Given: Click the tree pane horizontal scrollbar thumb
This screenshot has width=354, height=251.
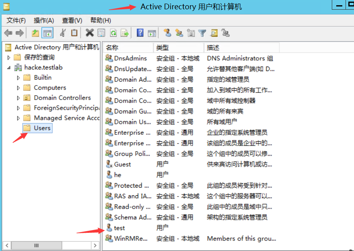Looking at the screenshot, I should (x=37, y=245).
